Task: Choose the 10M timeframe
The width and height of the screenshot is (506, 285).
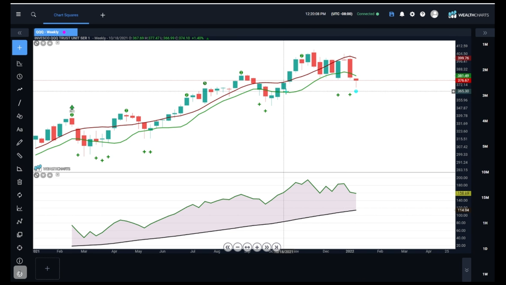Action: point(485,172)
